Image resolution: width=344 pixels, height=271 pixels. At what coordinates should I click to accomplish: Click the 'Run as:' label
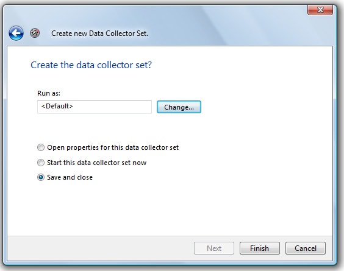pyautogui.click(x=49, y=93)
